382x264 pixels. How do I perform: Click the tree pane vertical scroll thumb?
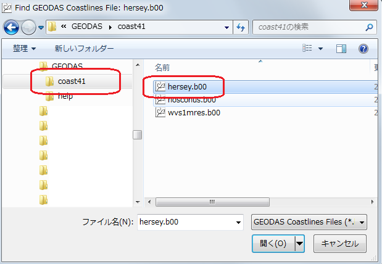coord(138,134)
